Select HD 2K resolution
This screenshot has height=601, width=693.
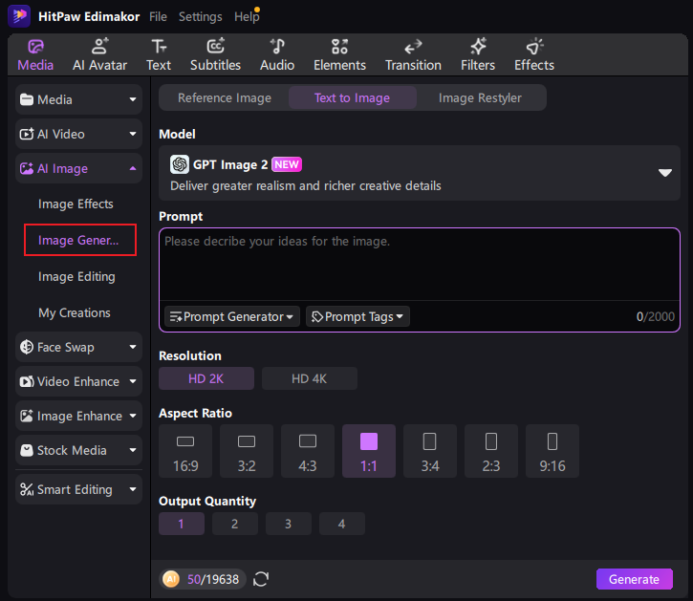[x=206, y=378]
